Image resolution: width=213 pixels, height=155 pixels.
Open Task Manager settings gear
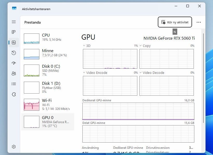[x=14, y=147]
